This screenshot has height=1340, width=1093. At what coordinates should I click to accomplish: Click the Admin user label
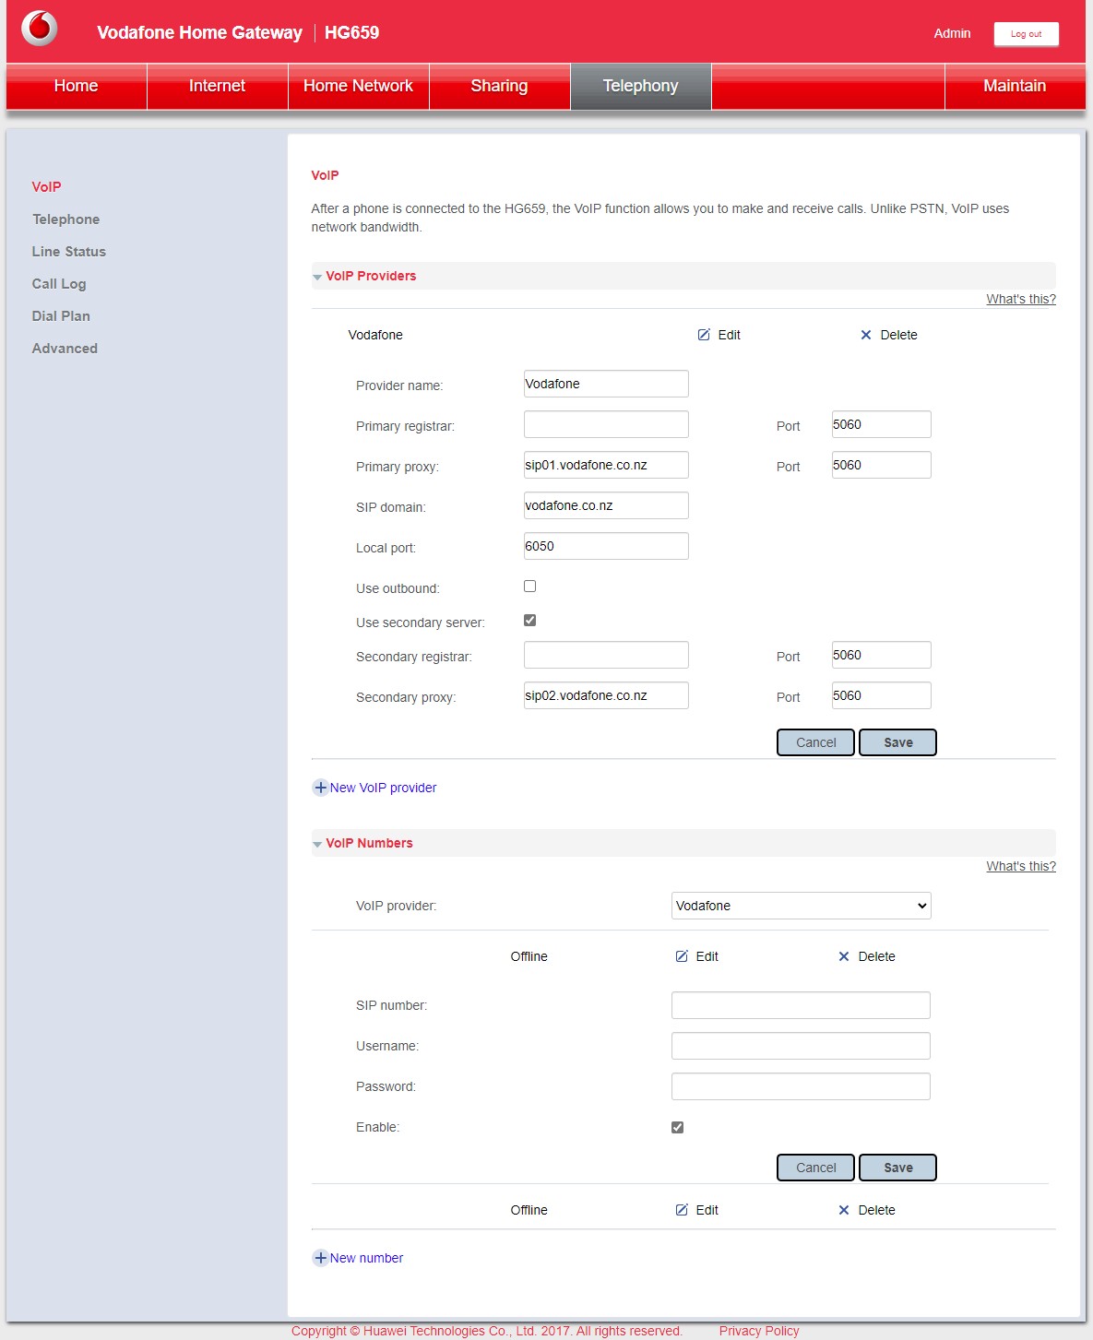click(x=952, y=33)
